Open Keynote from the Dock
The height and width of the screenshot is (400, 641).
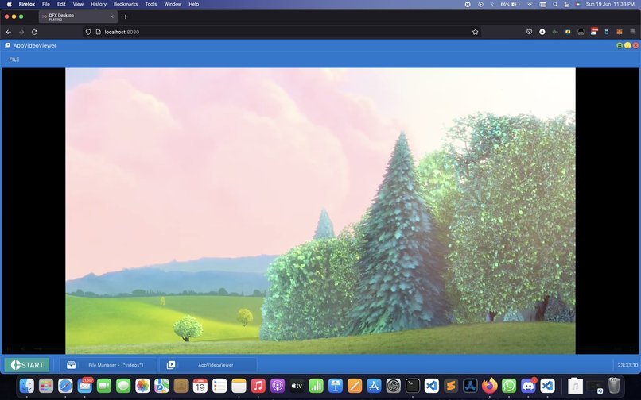coord(336,385)
